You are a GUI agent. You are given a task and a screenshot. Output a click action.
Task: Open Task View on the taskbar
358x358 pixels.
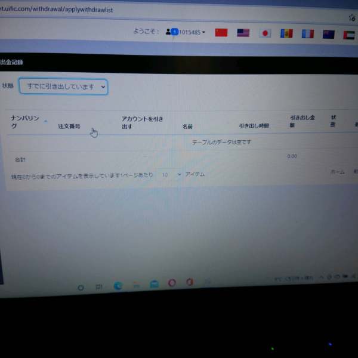[99, 287]
